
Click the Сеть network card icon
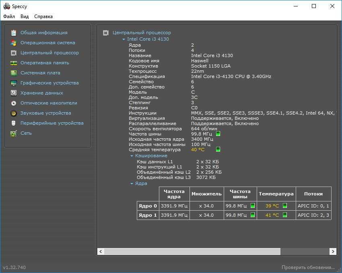(x=14, y=133)
